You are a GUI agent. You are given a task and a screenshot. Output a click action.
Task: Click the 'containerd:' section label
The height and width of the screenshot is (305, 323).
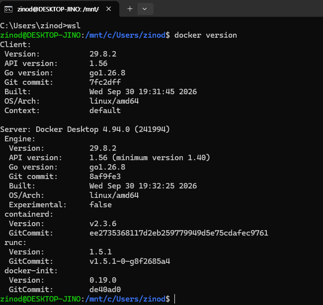[29, 214]
